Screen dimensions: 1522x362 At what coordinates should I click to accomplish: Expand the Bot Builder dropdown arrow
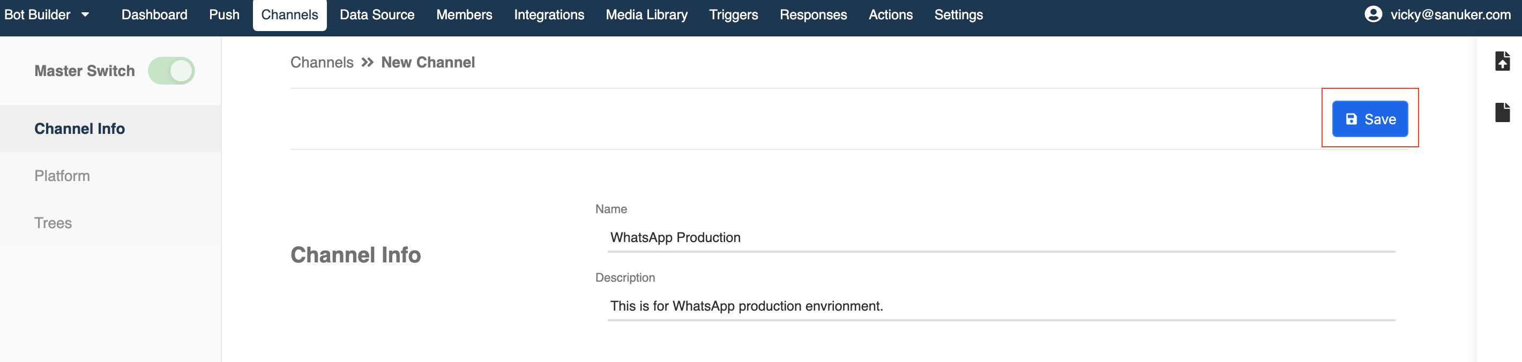tap(85, 15)
